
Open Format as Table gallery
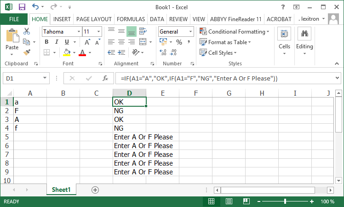click(x=225, y=42)
